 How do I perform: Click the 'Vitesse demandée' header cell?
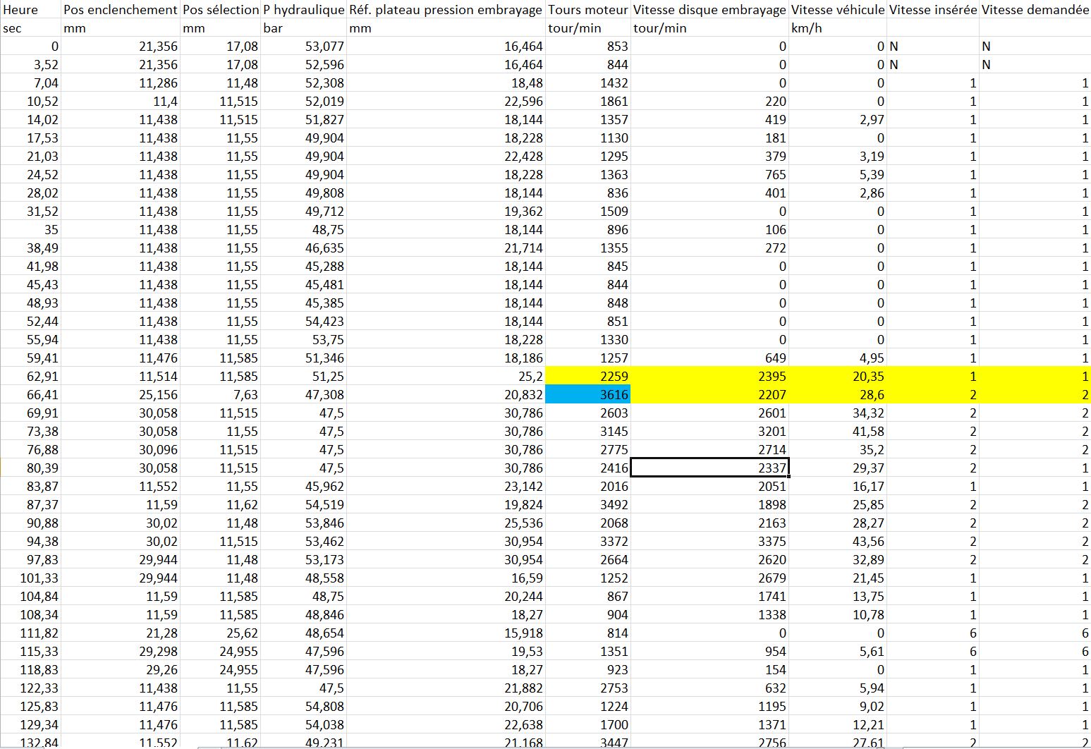[x=1036, y=10]
